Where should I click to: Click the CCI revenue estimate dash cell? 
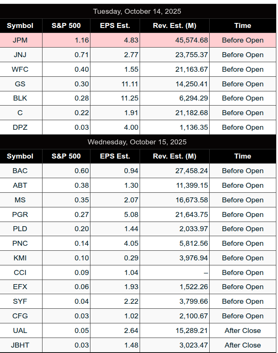205,272
